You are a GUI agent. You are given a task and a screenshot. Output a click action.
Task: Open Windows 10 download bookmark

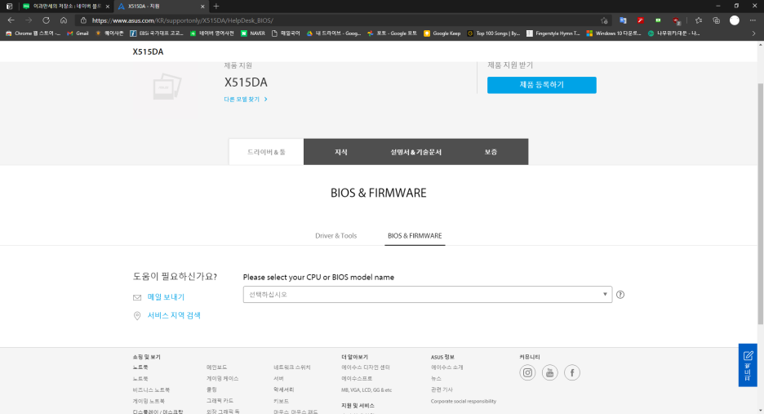pyautogui.click(x=614, y=33)
